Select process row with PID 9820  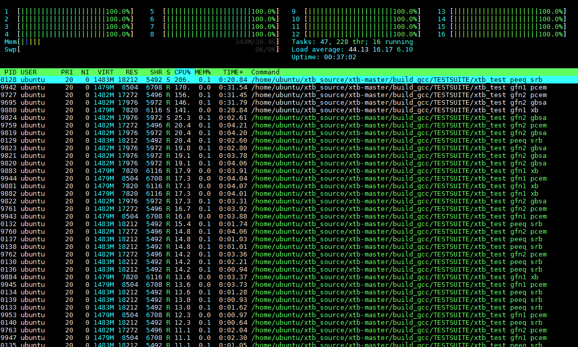[289, 163]
